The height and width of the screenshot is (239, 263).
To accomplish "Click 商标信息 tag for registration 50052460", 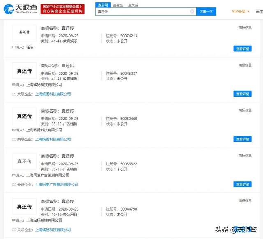I will point(245,110).
